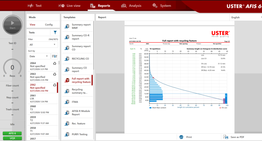Click the System gears icon

click(155, 6)
